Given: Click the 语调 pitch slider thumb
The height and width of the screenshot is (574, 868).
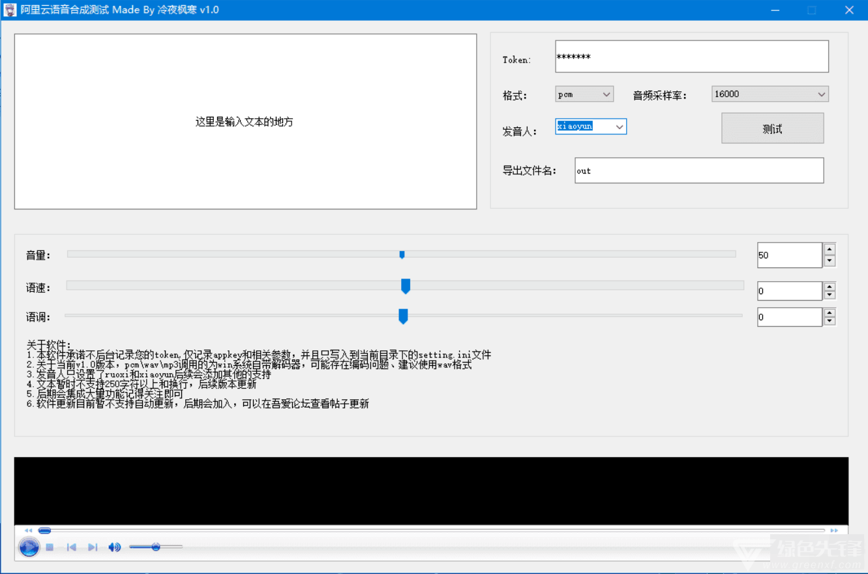Looking at the screenshot, I should pyautogui.click(x=403, y=316).
